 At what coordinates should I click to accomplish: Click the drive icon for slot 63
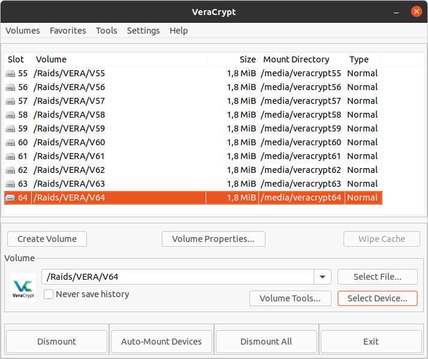[x=10, y=184]
